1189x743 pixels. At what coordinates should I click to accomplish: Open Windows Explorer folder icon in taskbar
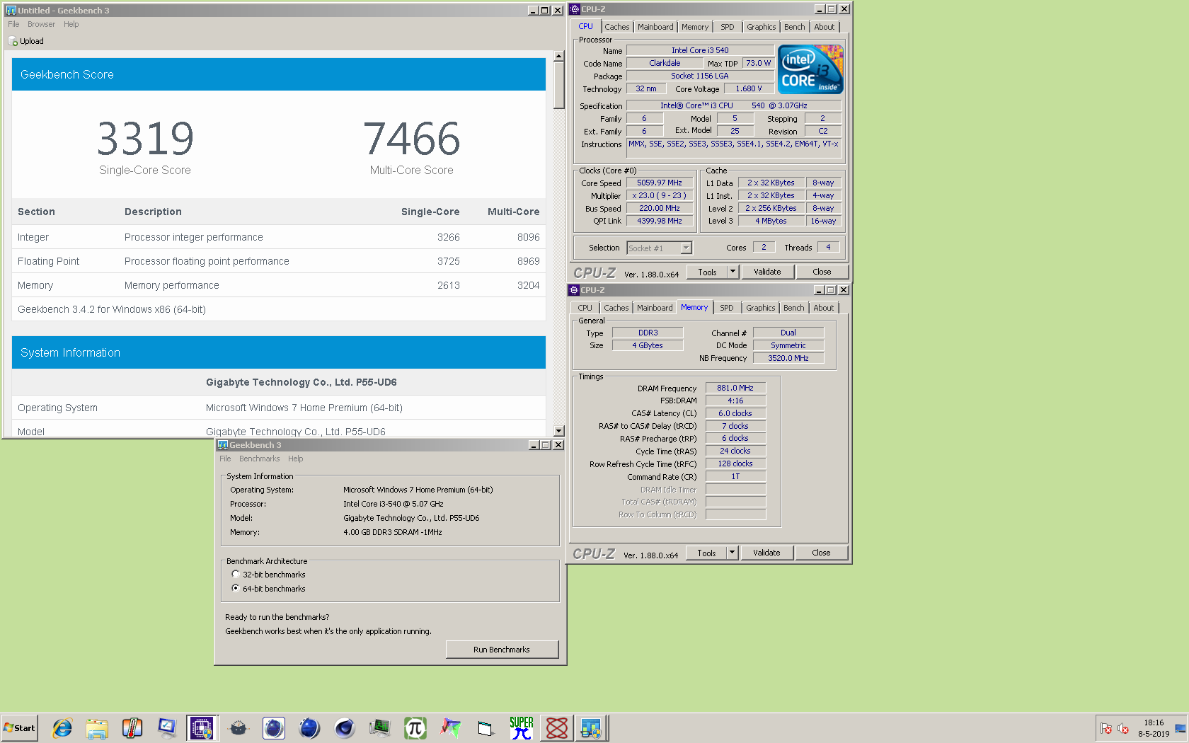coord(97,727)
